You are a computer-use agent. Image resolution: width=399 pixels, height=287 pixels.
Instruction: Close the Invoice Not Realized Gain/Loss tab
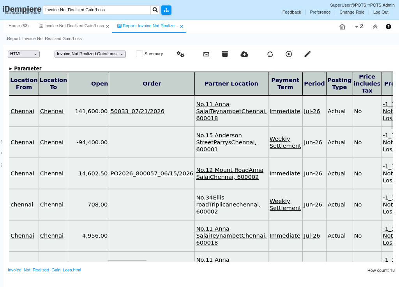click(108, 26)
